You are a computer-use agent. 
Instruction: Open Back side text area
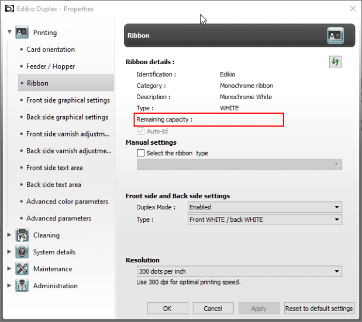coord(54,184)
